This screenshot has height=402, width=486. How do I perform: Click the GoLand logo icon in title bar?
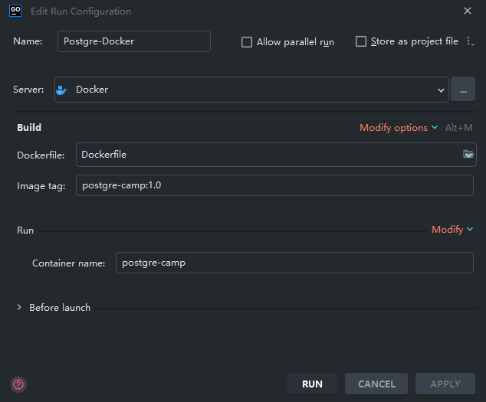(15, 11)
